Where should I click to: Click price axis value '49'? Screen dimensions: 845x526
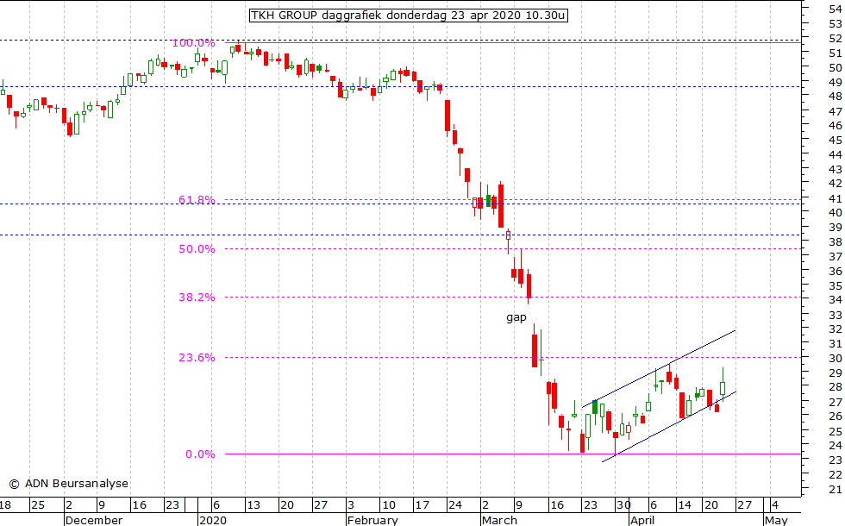tap(836, 83)
